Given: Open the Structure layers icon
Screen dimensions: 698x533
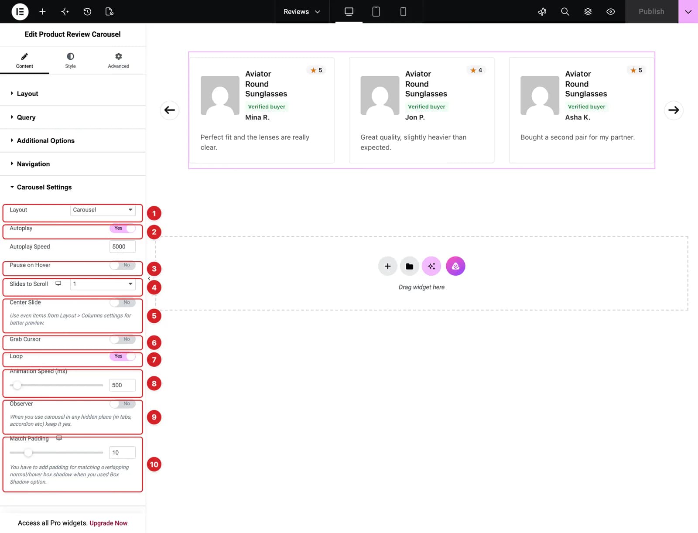Looking at the screenshot, I should [588, 12].
